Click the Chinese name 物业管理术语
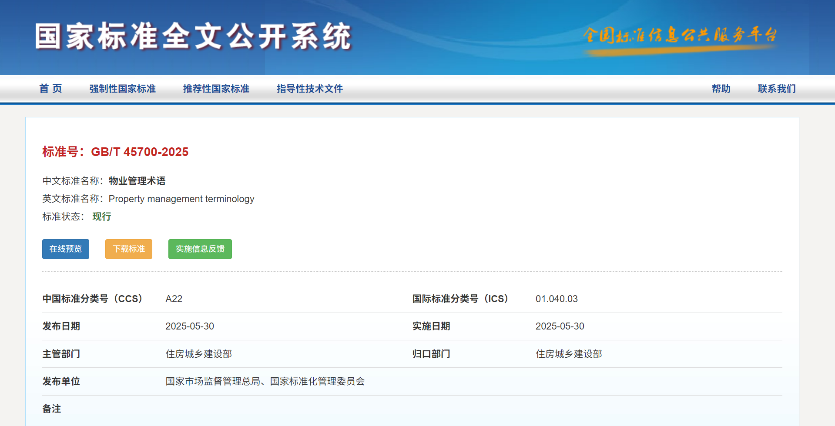This screenshot has height=426, width=835. (137, 181)
